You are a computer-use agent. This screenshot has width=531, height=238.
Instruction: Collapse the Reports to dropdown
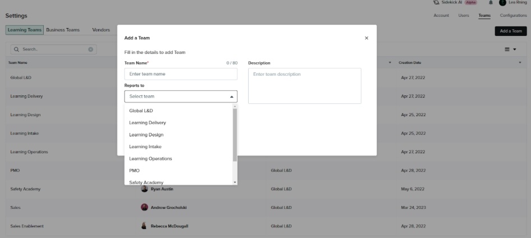[232, 97]
